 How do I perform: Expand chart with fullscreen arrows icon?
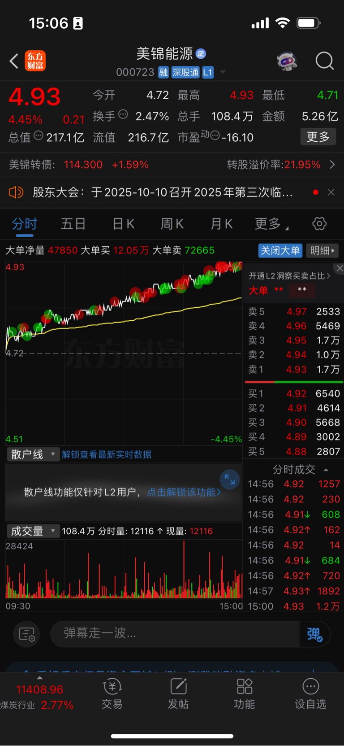pos(230,480)
